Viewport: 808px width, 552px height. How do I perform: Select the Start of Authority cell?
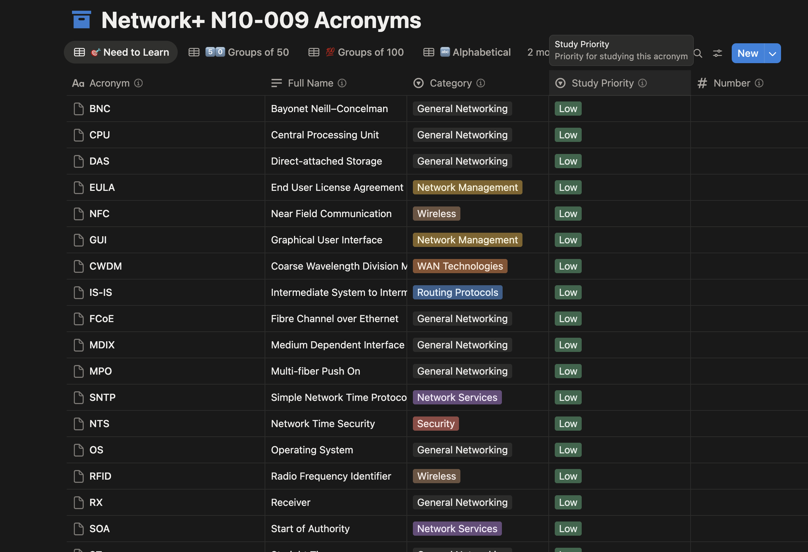point(336,529)
